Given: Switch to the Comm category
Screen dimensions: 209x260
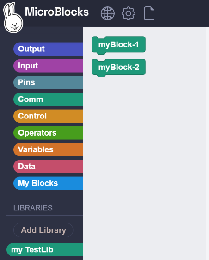Looking at the screenshot, I should (x=48, y=99).
